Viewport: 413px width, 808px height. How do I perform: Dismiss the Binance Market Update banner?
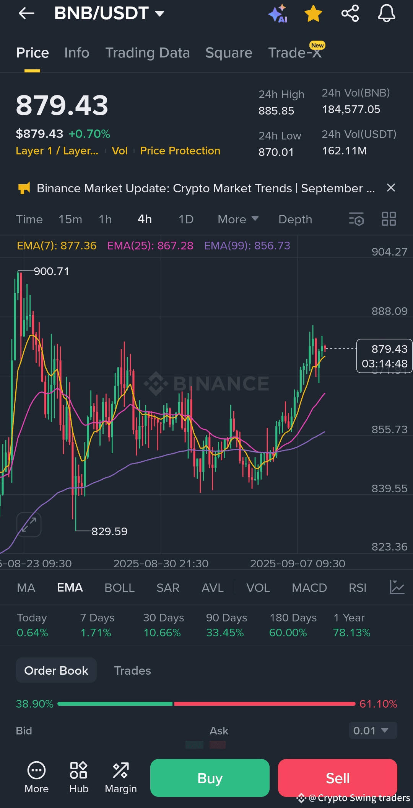pos(391,188)
